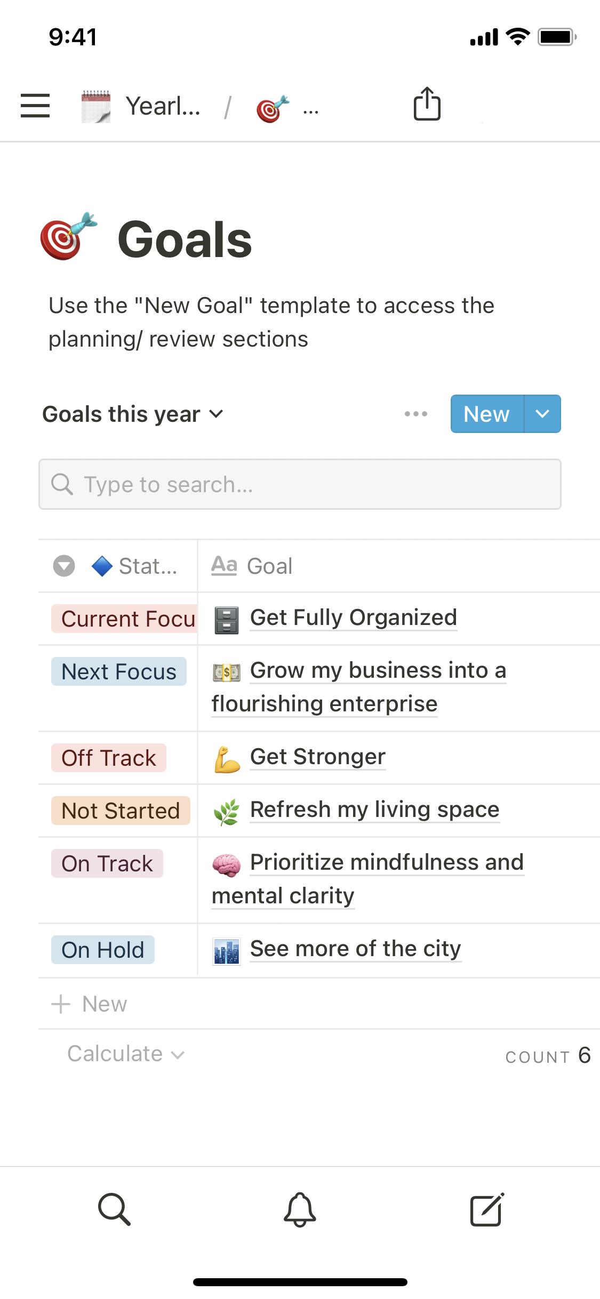Click the Off Track status tag
This screenshot has height=1299, width=600.
coord(109,758)
